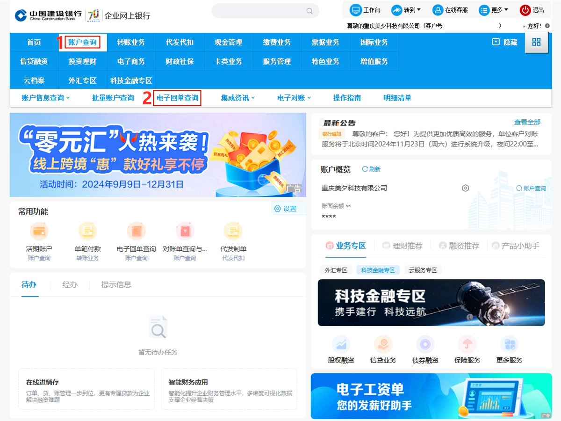
Task: Open the 卡类业务 menu
Action: (x=229, y=61)
